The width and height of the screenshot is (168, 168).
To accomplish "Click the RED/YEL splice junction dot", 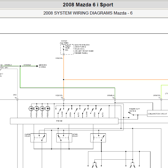I will 64,80.
